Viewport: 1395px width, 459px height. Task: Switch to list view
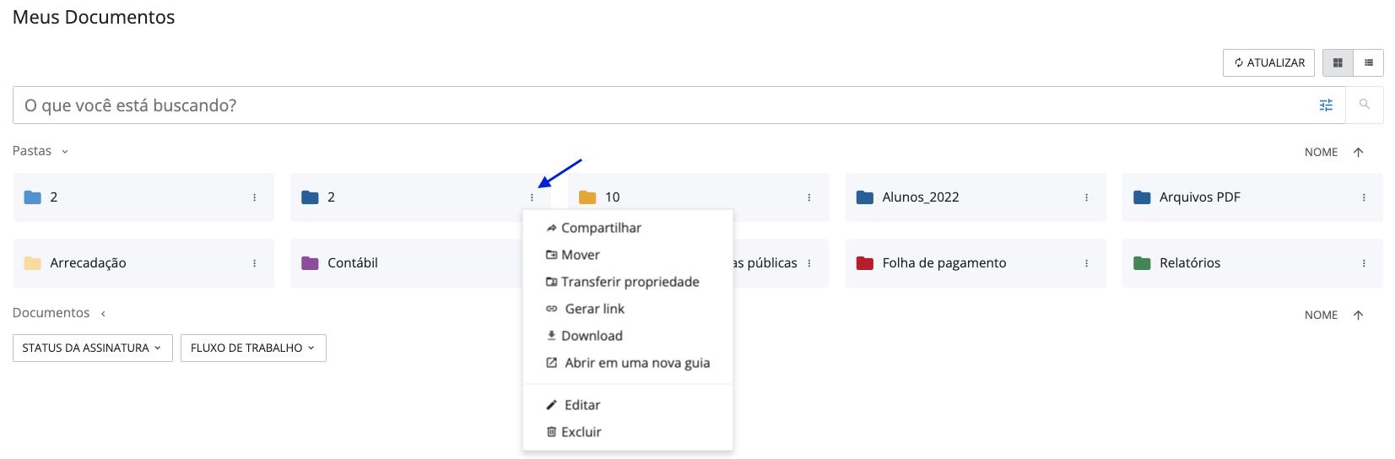pyautogui.click(x=1368, y=63)
